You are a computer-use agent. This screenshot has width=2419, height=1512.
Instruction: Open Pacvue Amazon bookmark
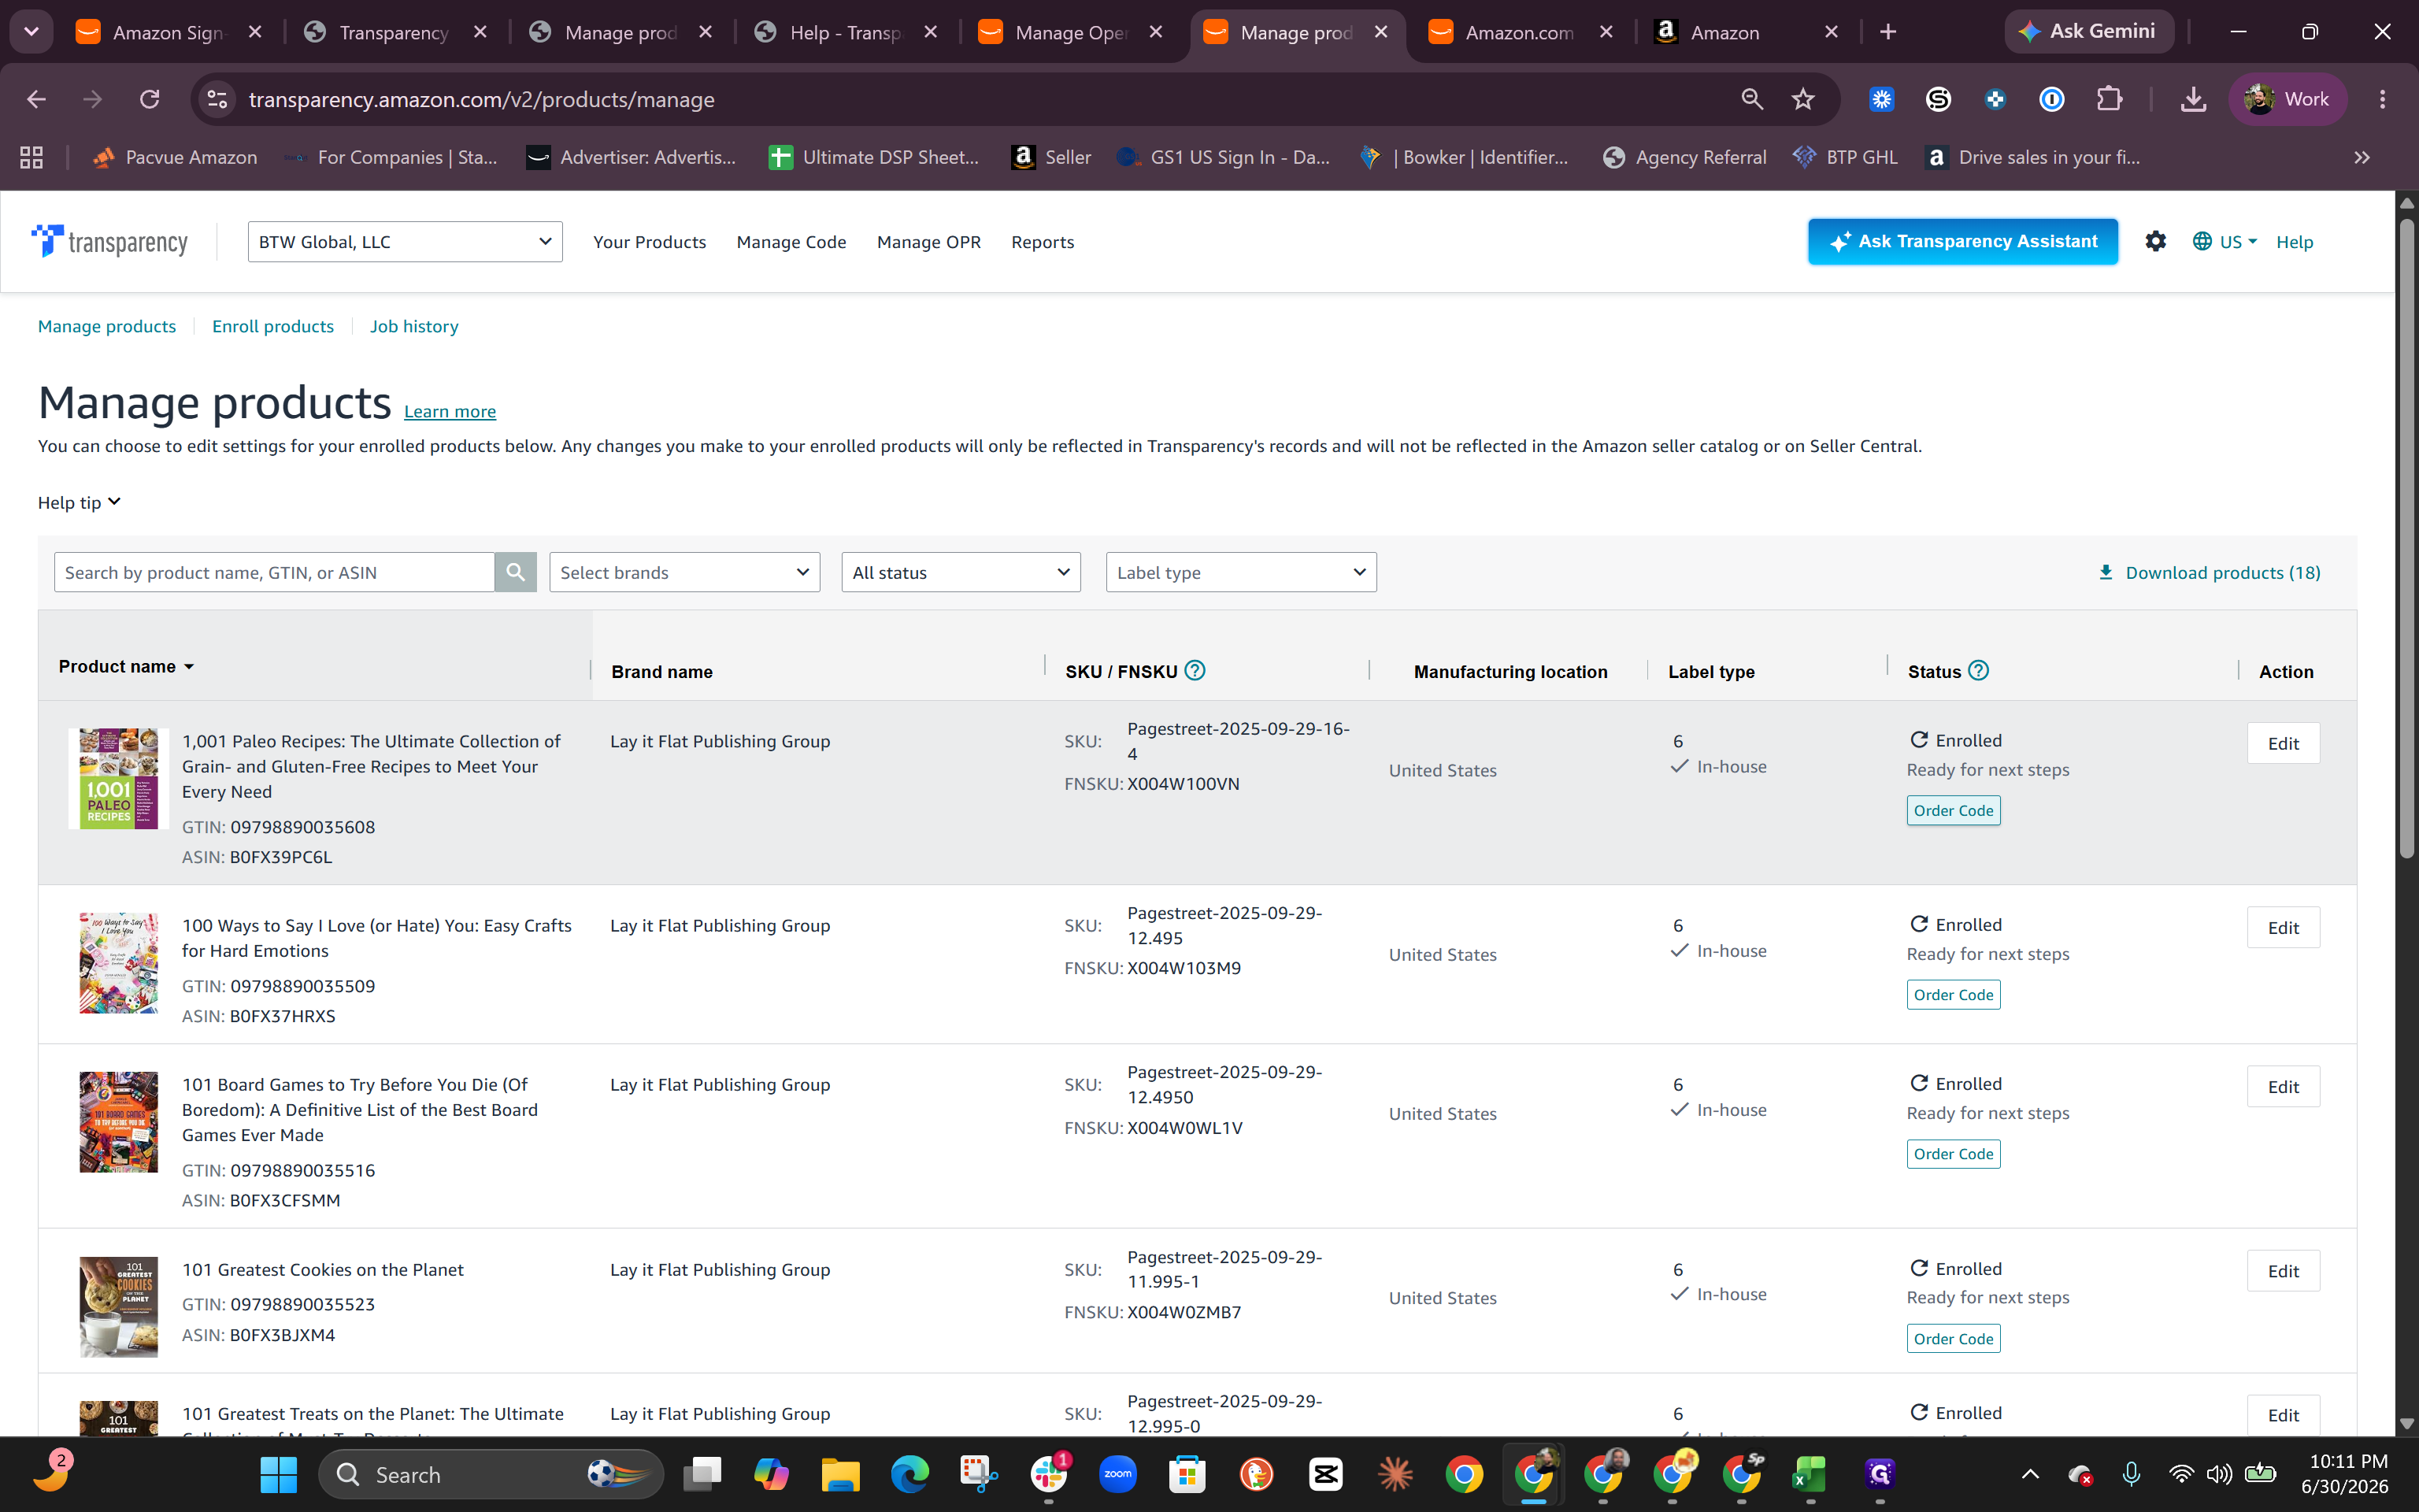pyautogui.click(x=174, y=157)
